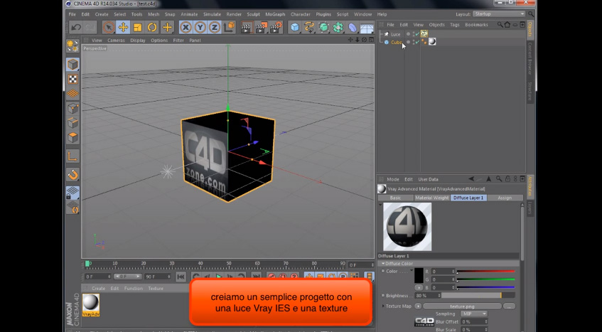This screenshot has width=602, height=332.
Task: Select the Texture mode checker icon
Action: (x=73, y=79)
